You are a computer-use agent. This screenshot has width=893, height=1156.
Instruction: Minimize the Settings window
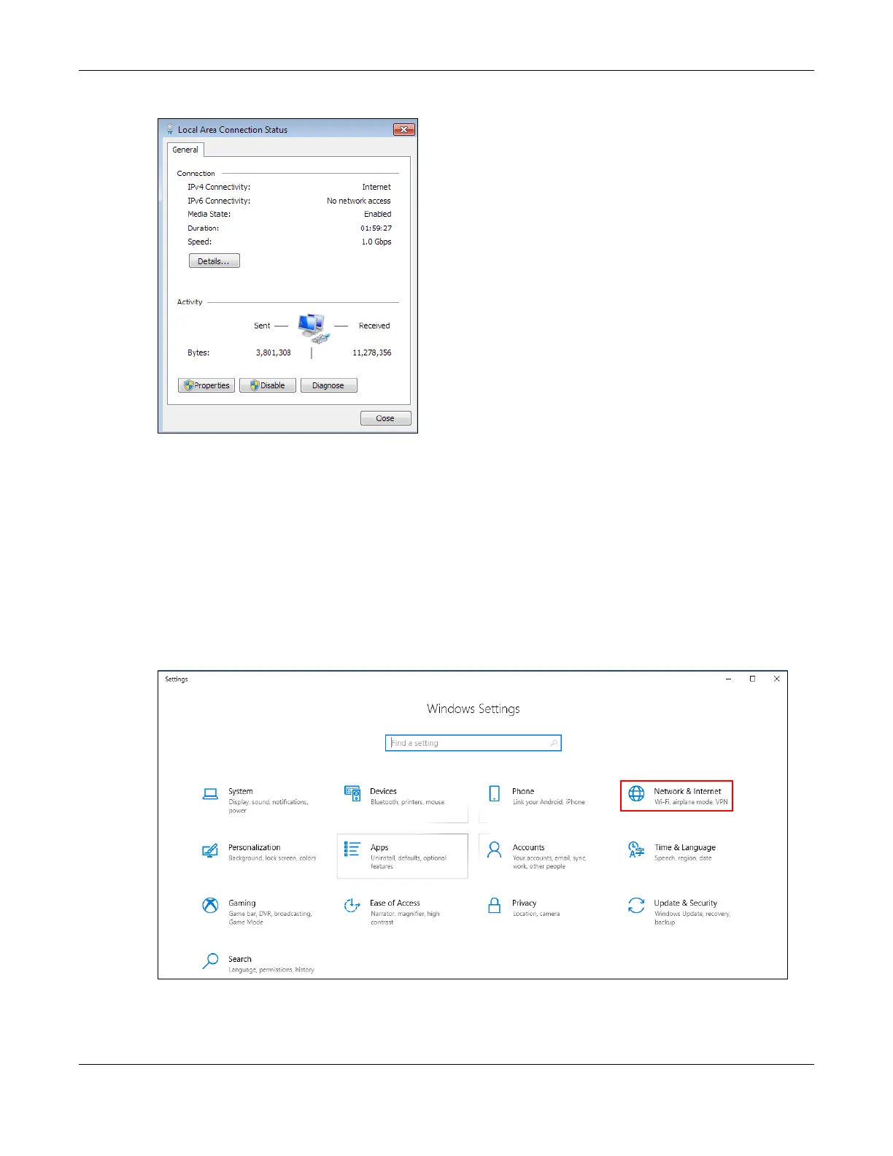(x=728, y=679)
